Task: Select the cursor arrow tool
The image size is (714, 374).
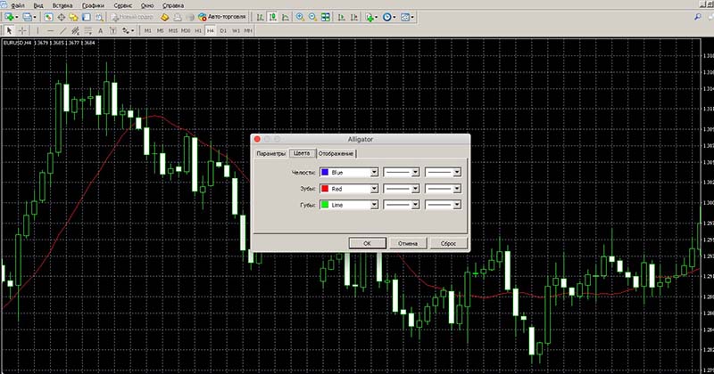Action: pyautogui.click(x=9, y=30)
